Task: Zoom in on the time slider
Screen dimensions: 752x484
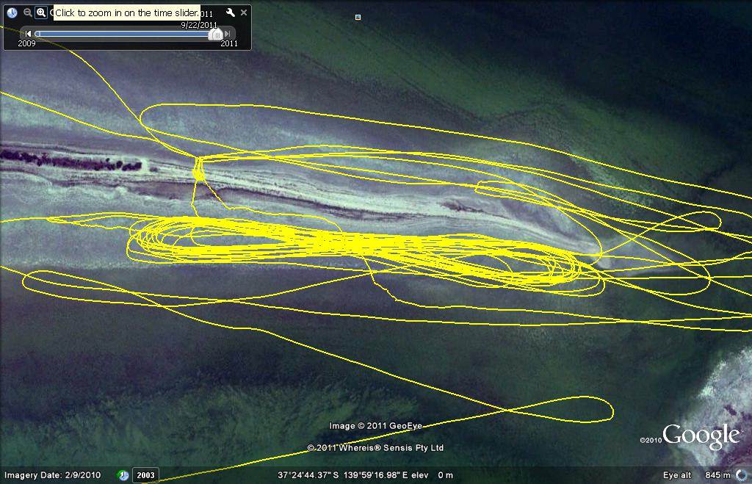Action: [x=41, y=12]
